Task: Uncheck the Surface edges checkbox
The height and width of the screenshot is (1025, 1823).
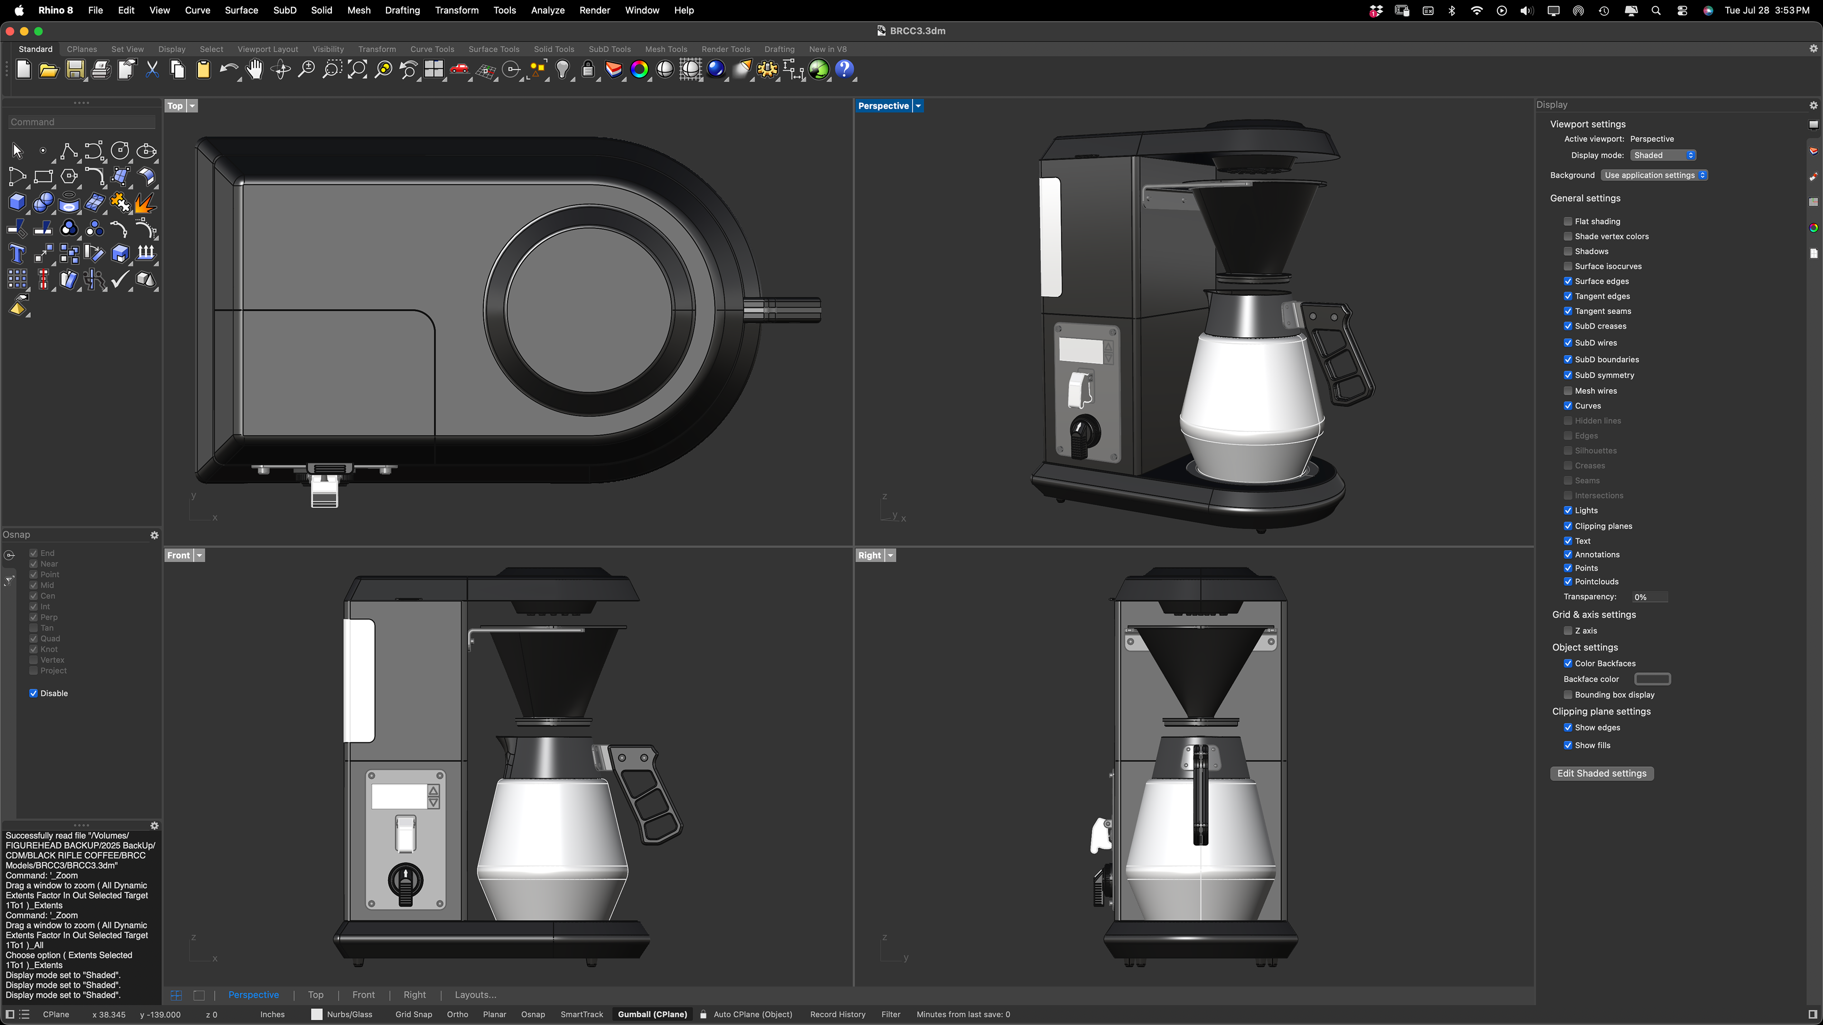Action: tap(1568, 281)
